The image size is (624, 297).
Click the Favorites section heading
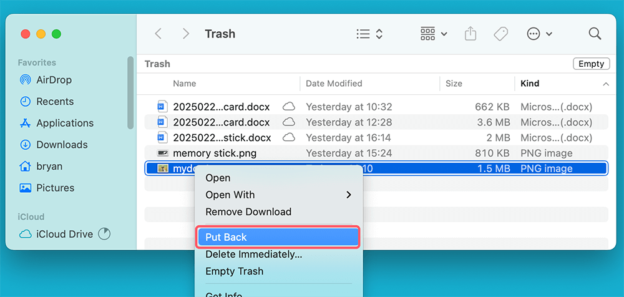coord(37,62)
